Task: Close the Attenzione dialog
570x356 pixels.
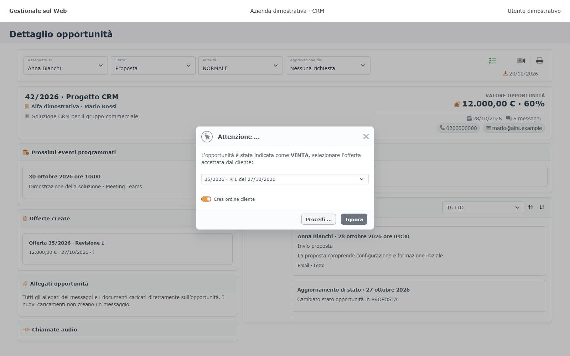Action: coord(366,137)
